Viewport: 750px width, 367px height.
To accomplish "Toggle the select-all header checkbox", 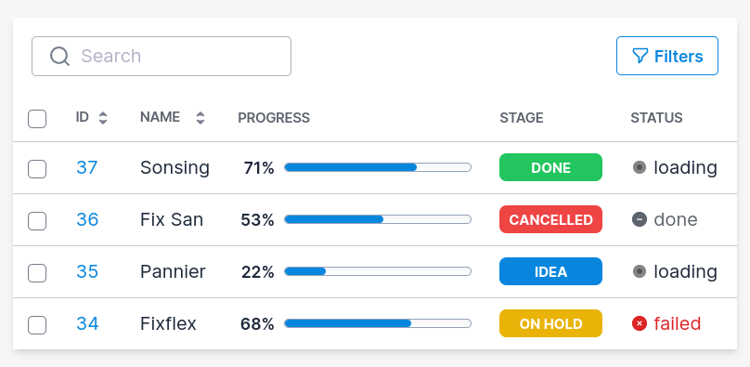I will coord(37,119).
